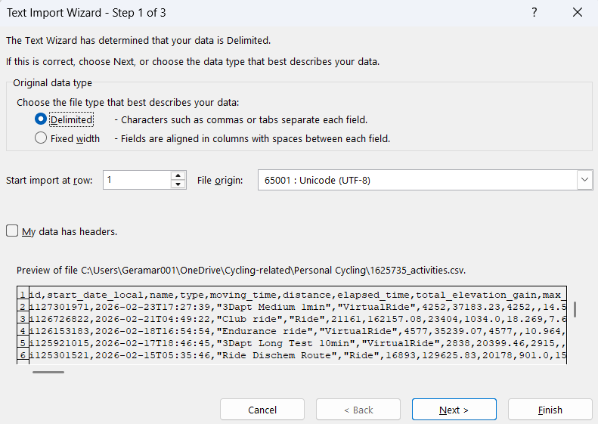Decrease Start import at row value
The image size is (598, 424).
point(178,184)
